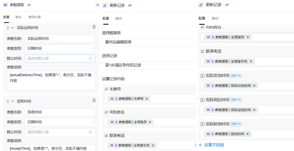
Task: Select 配置 tab in middle 更新记录 panel
Action: [x=106, y=18]
